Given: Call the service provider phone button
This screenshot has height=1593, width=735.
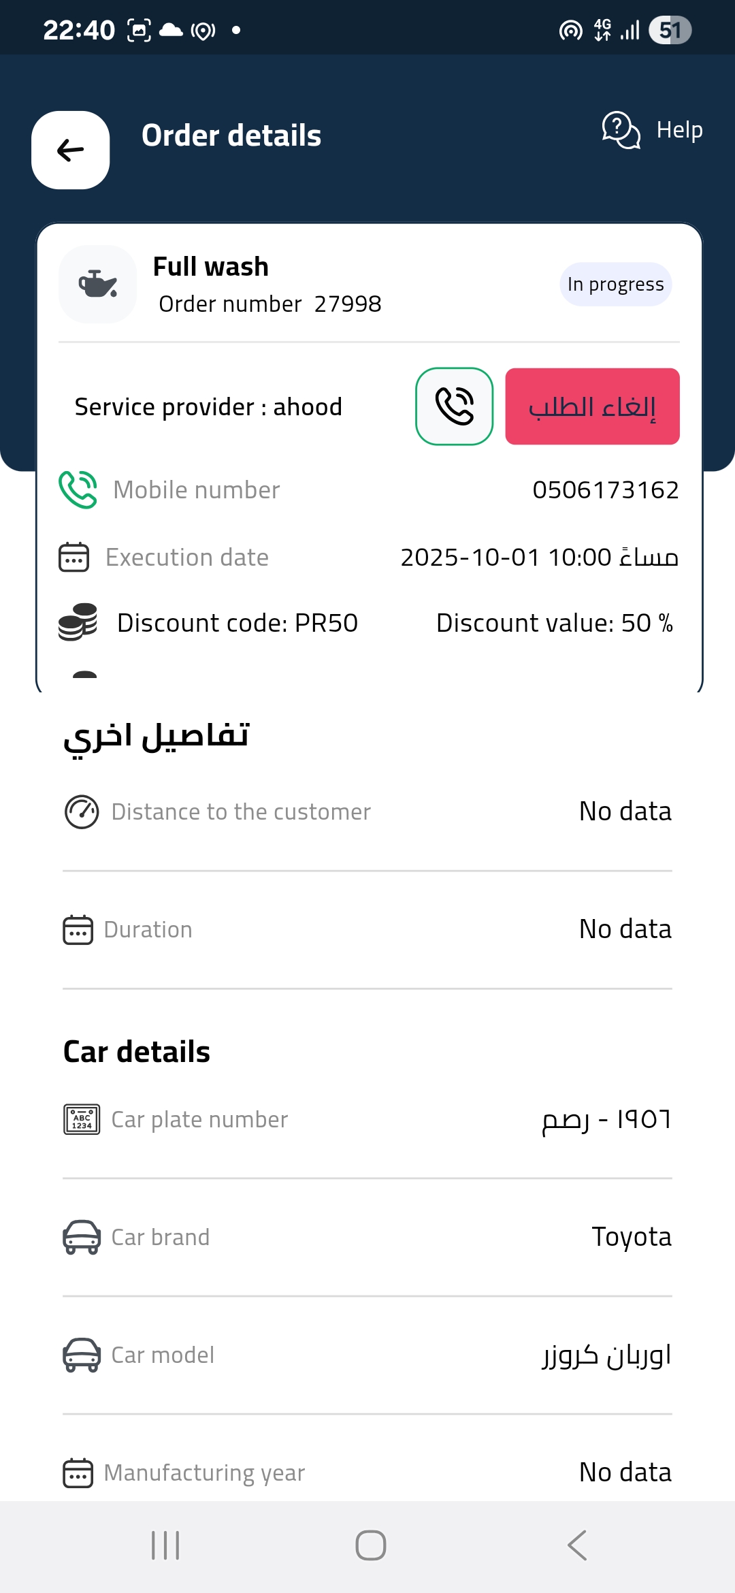Looking at the screenshot, I should pyautogui.click(x=454, y=406).
